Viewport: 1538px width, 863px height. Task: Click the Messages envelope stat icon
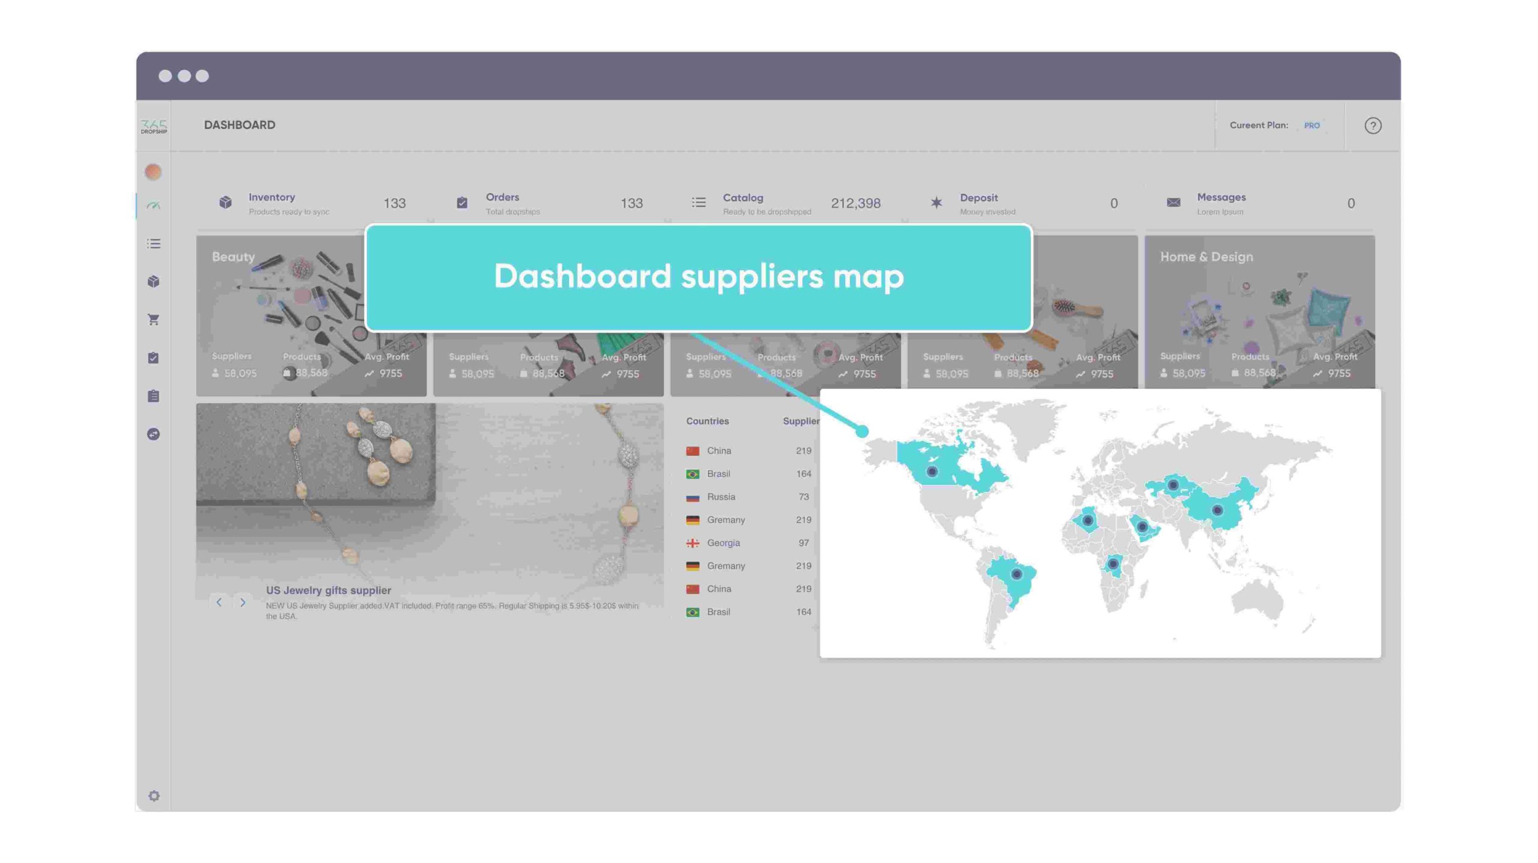click(x=1173, y=202)
